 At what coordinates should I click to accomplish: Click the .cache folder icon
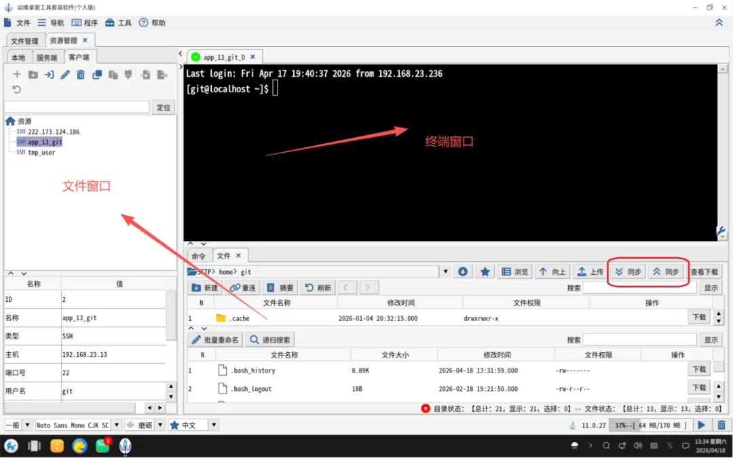(x=221, y=318)
